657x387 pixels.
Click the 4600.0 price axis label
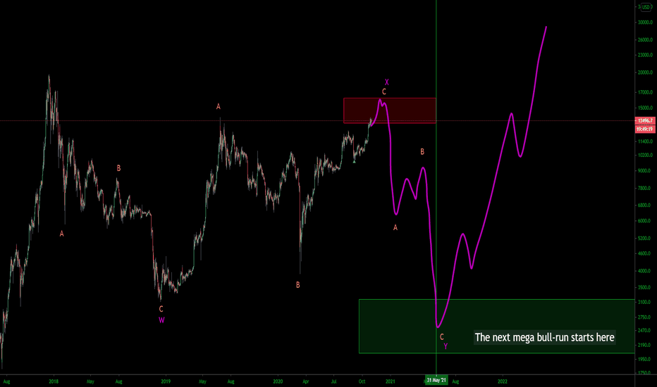(645, 253)
